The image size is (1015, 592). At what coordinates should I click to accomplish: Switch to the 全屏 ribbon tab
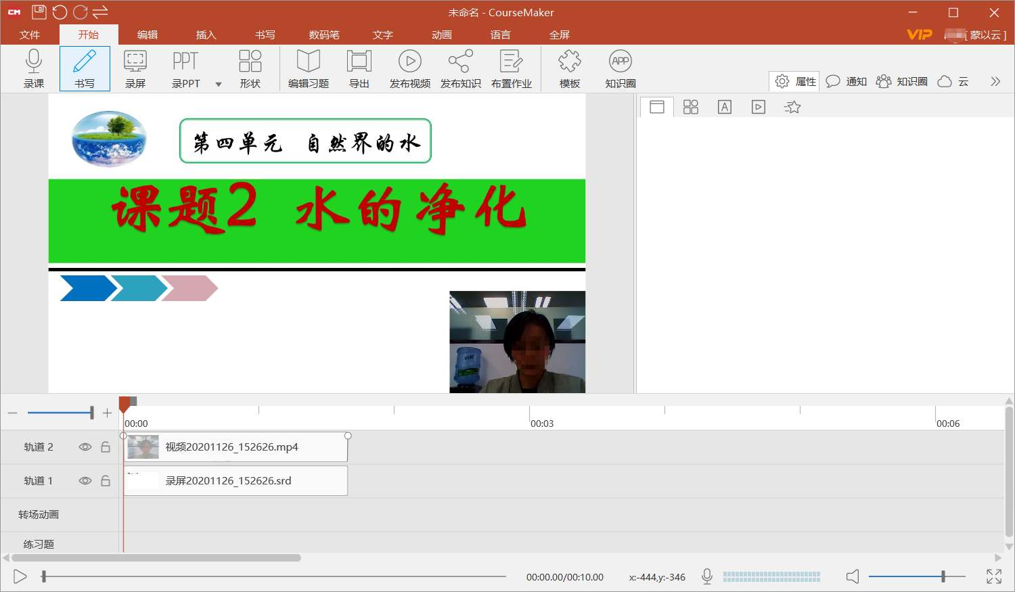tap(560, 35)
